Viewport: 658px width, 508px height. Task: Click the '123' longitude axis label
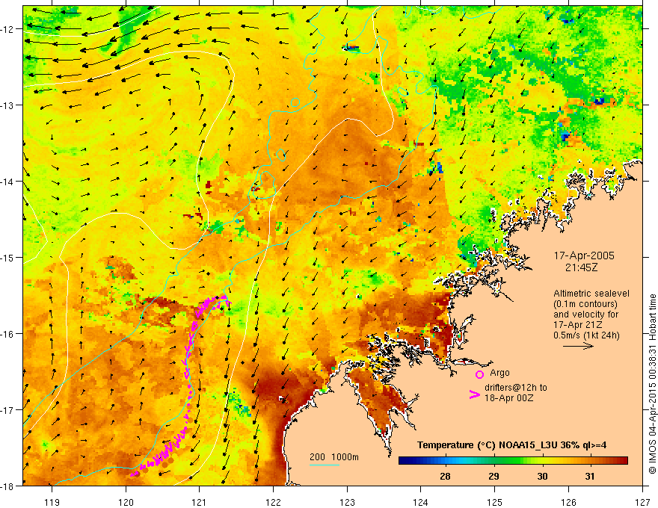[347, 502]
